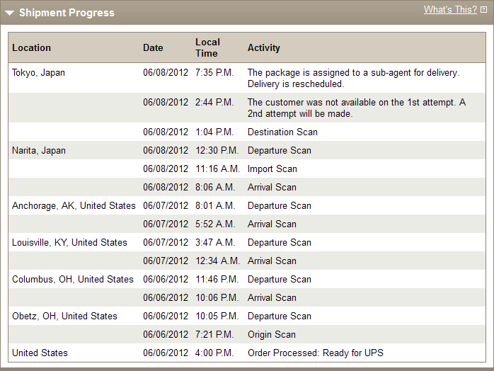Viewport: 494px width, 371px height.
Task: Open the What's This? help link
Action: pos(450,10)
